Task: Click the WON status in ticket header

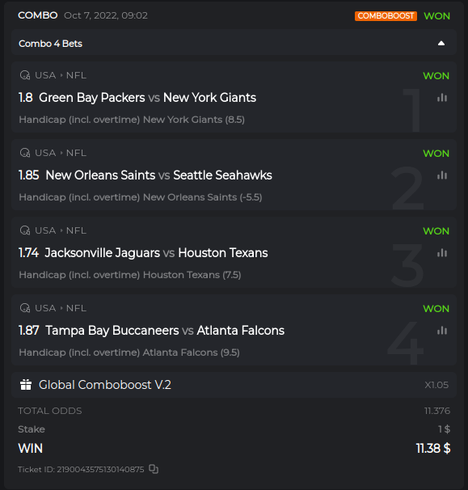Action: [436, 16]
